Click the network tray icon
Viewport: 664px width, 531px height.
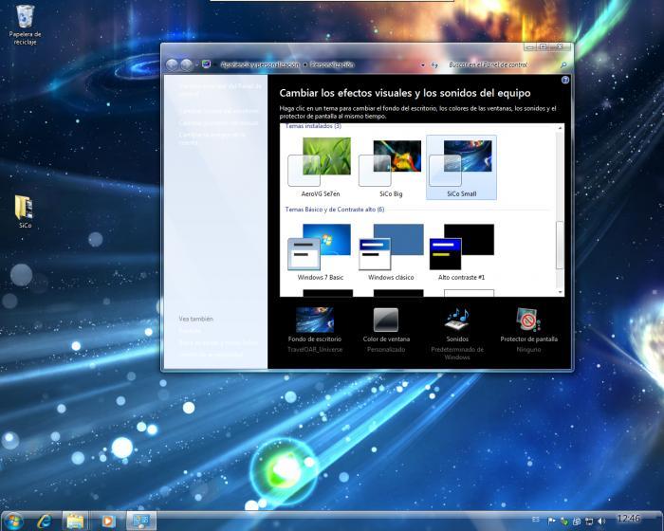pyautogui.click(x=589, y=521)
